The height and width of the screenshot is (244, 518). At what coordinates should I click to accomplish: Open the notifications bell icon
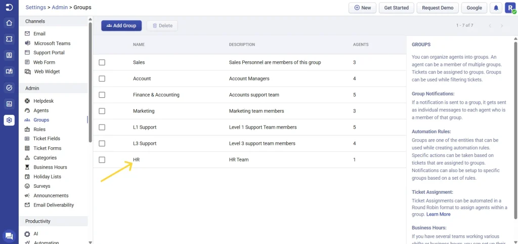tap(496, 8)
